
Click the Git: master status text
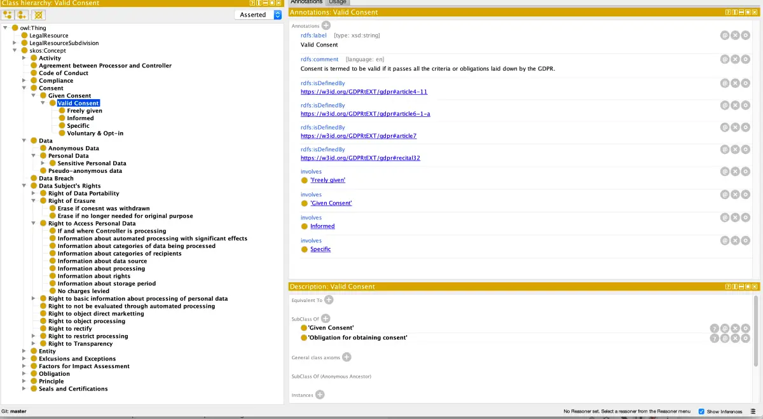click(x=14, y=411)
